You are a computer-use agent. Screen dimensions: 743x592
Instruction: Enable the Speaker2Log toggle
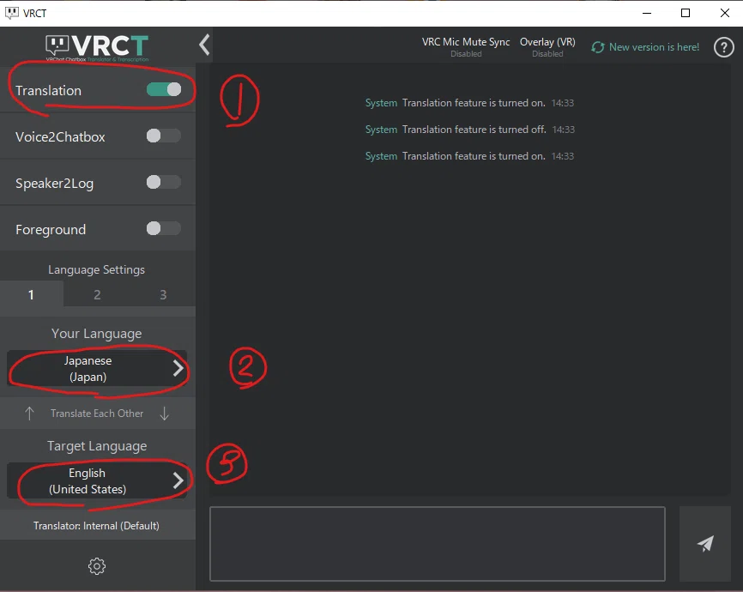click(164, 182)
